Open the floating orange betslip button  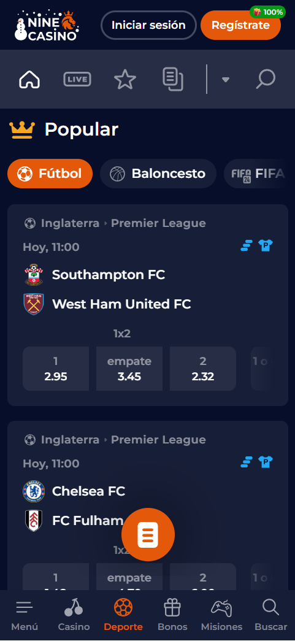[x=148, y=534]
